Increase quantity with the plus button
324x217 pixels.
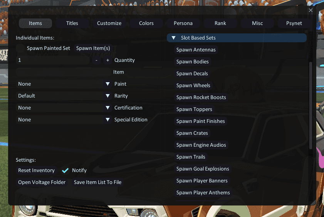click(x=107, y=60)
